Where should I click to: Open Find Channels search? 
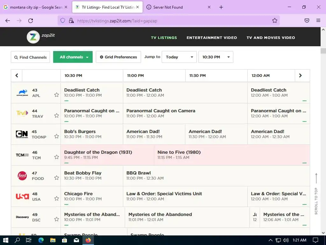tap(30, 57)
